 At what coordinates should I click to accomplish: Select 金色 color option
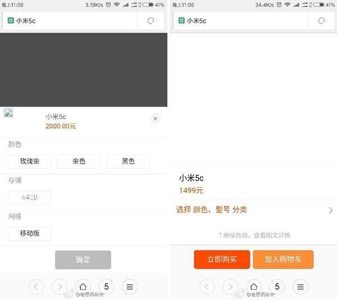pyautogui.click(x=79, y=162)
